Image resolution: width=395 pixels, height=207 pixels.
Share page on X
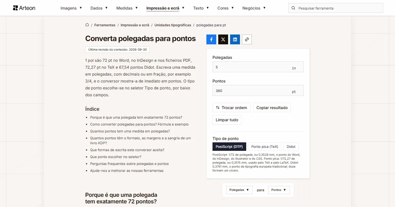click(x=223, y=39)
